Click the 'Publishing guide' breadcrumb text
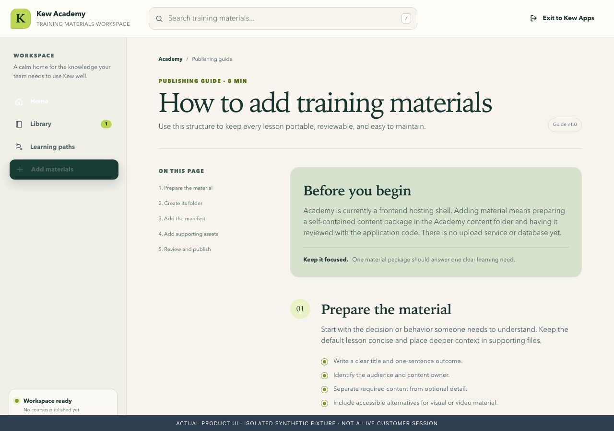The image size is (614, 431). coord(212,59)
